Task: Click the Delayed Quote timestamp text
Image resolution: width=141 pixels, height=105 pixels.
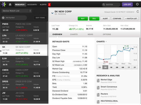Action: (x=119, y=12)
